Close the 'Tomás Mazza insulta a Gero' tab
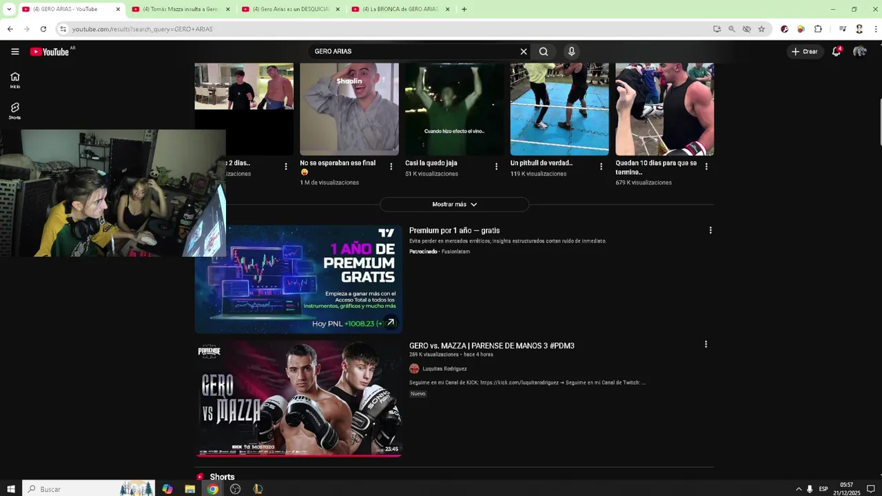Image resolution: width=882 pixels, height=496 pixels. tap(228, 9)
